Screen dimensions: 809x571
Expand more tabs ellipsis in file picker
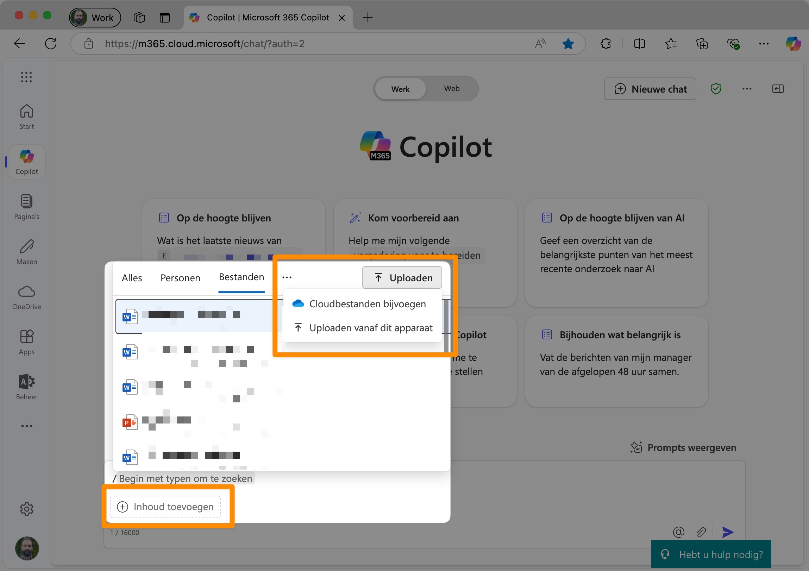click(x=287, y=277)
